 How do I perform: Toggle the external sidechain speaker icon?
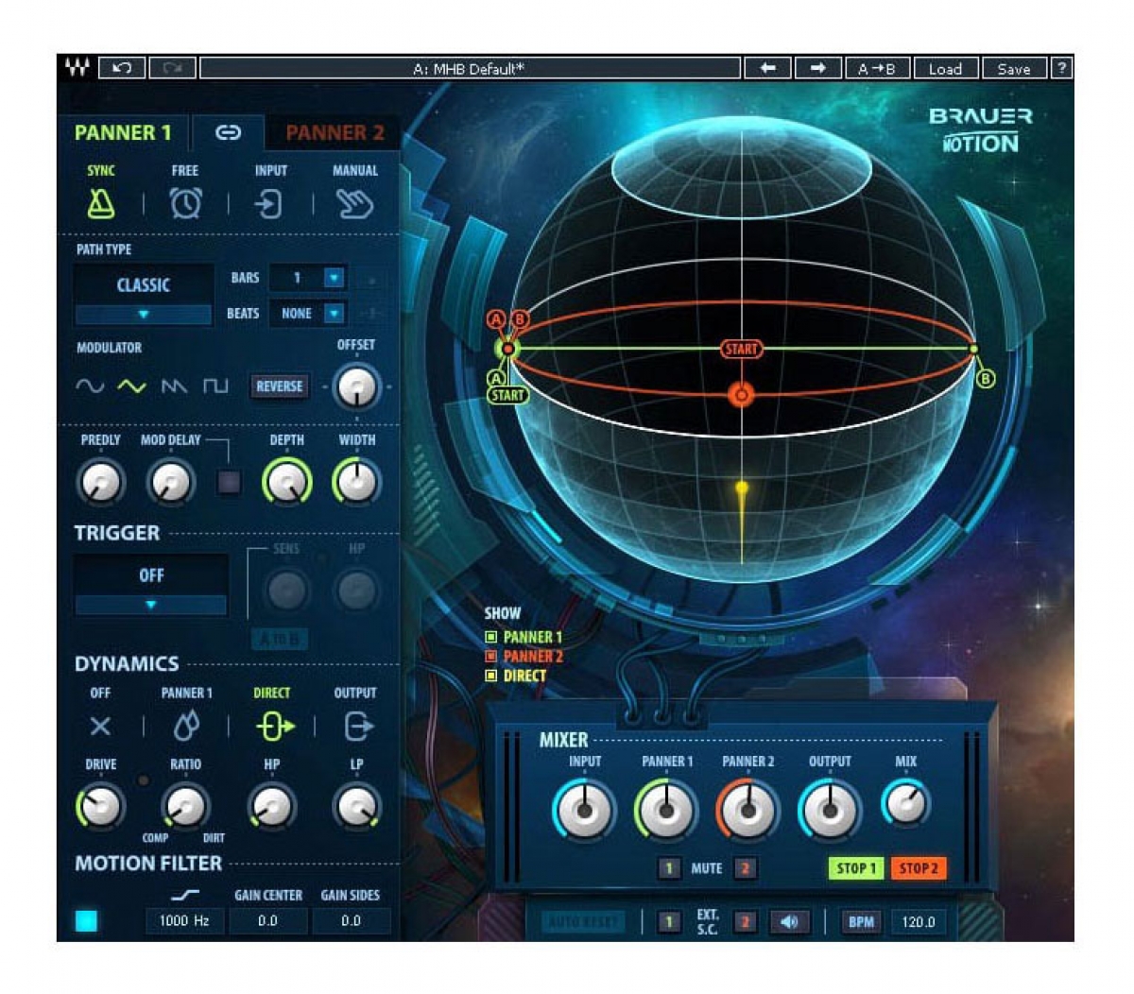(789, 921)
